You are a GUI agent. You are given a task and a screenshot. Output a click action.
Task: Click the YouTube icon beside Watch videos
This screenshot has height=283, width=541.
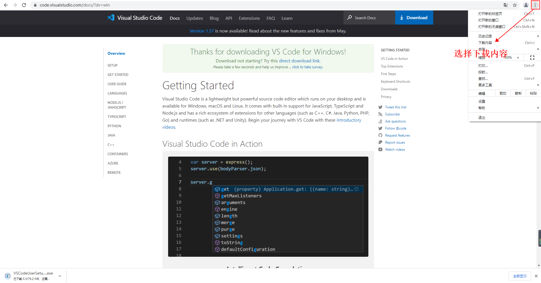coord(380,150)
